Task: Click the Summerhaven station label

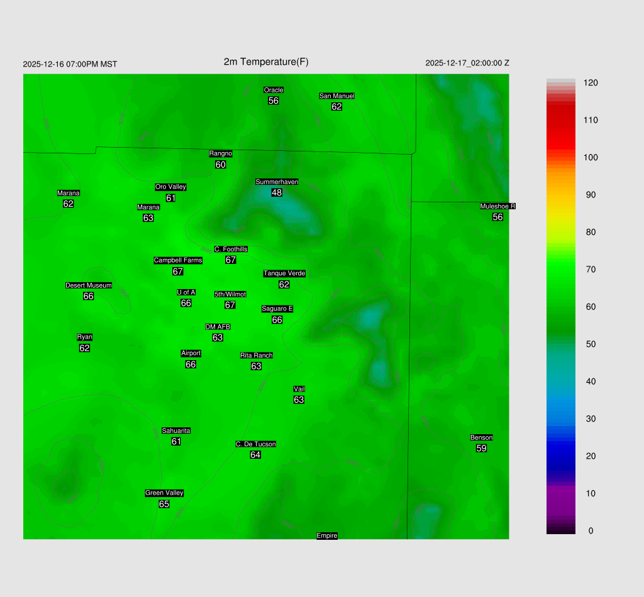Action: click(277, 182)
